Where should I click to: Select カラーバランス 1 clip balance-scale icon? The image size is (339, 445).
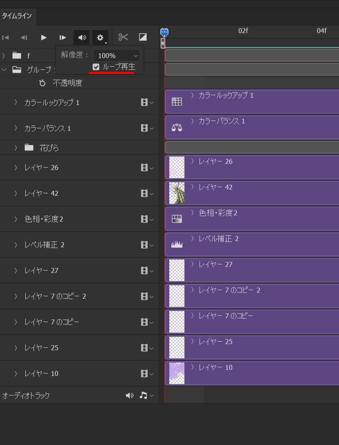(x=177, y=127)
